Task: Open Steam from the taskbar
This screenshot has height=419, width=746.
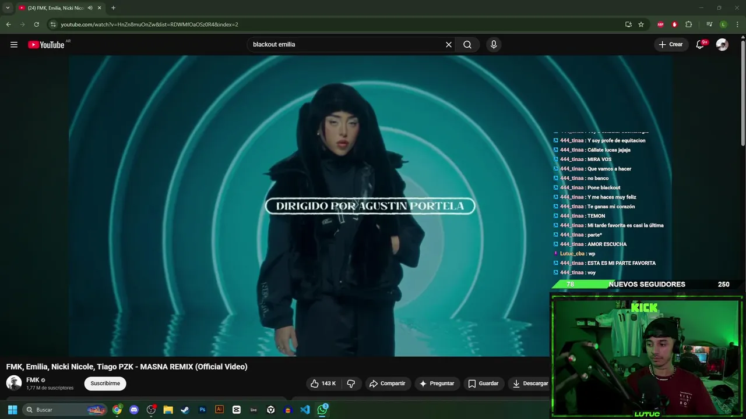Action: [185, 410]
